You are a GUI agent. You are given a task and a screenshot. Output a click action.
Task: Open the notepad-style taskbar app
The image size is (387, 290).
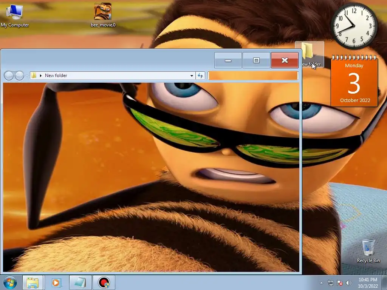(80, 282)
